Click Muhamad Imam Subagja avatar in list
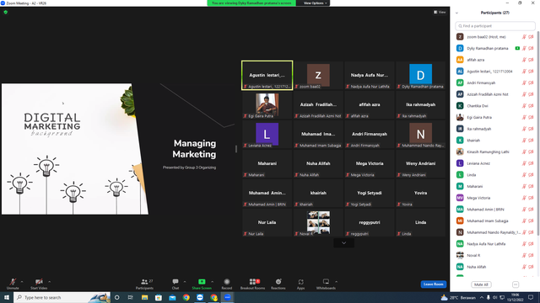This screenshot has width=540, height=303. pyautogui.click(x=460, y=221)
